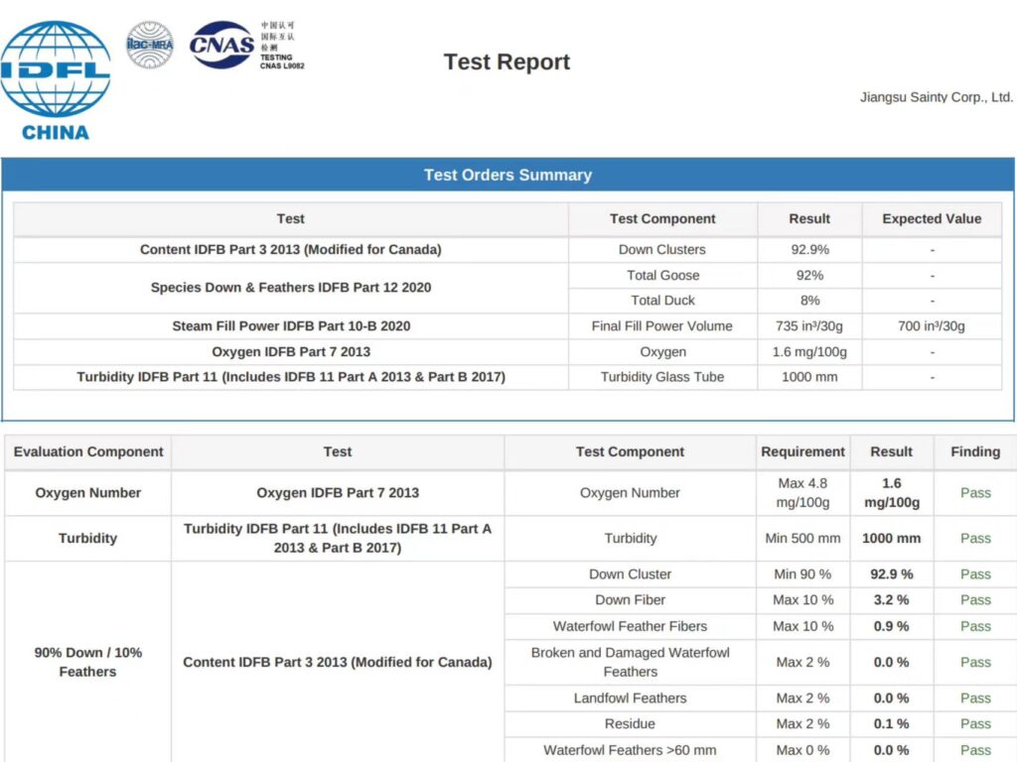Click the Expected Value column header
1017x762 pixels.
[x=931, y=219]
